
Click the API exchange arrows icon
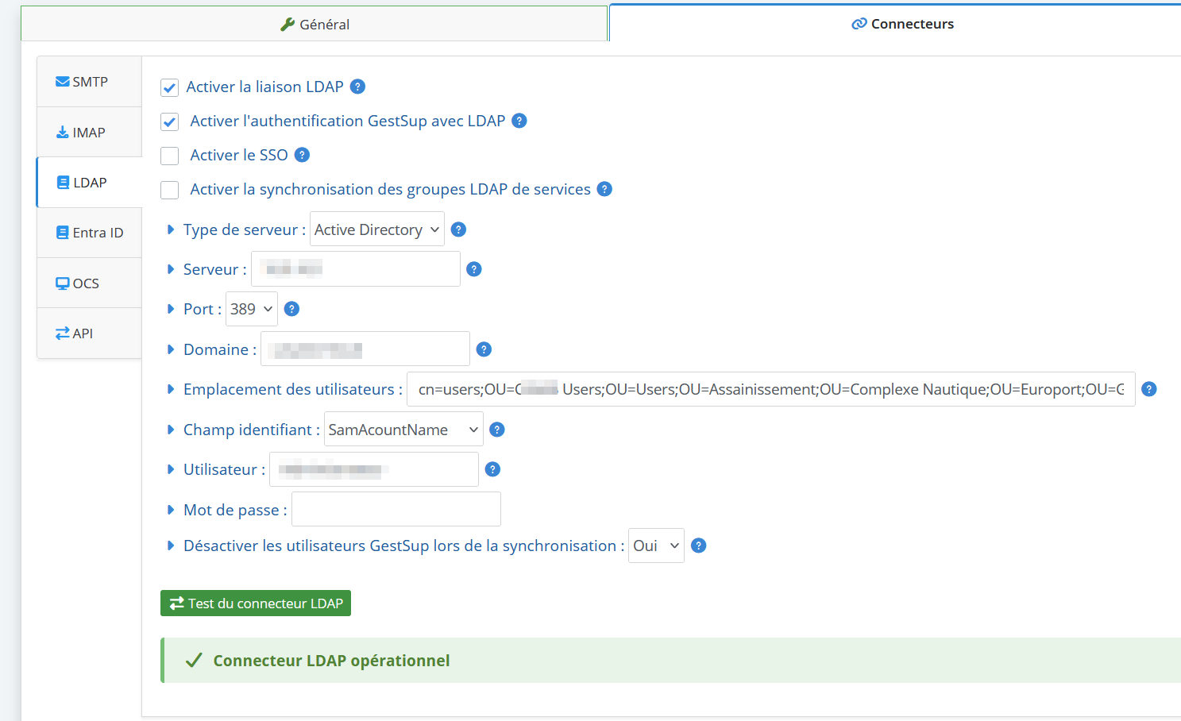point(63,334)
